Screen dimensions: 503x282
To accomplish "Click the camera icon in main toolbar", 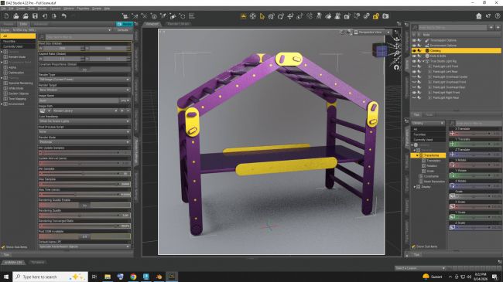I will (x=385, y=16).
